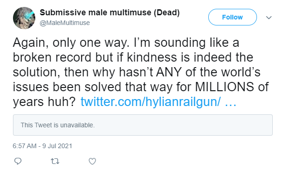
Task: Click the 'This Tweet is unavailable' box
Action: [x=142, y=125]
